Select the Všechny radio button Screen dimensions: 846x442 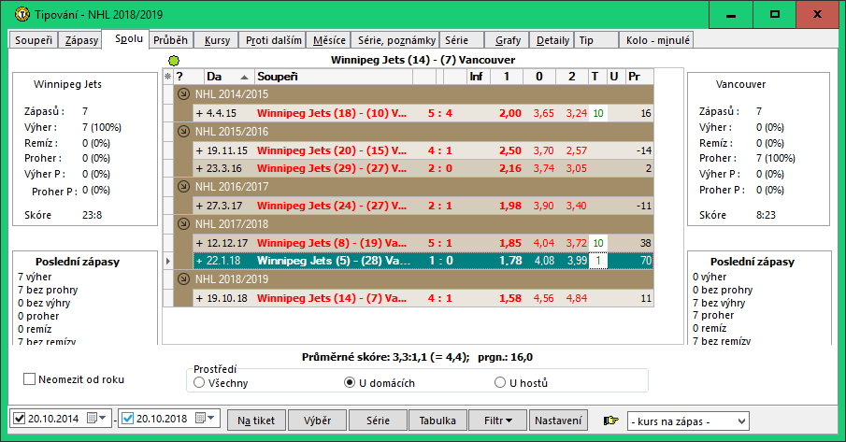[198, 382]
